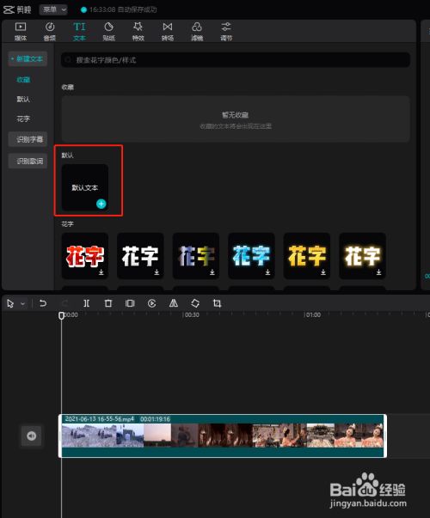Image resolution: width=430 pixels, height=518 pixels.
Task: Choose the golden glow 花字 style
Action: tap(363, 256)
